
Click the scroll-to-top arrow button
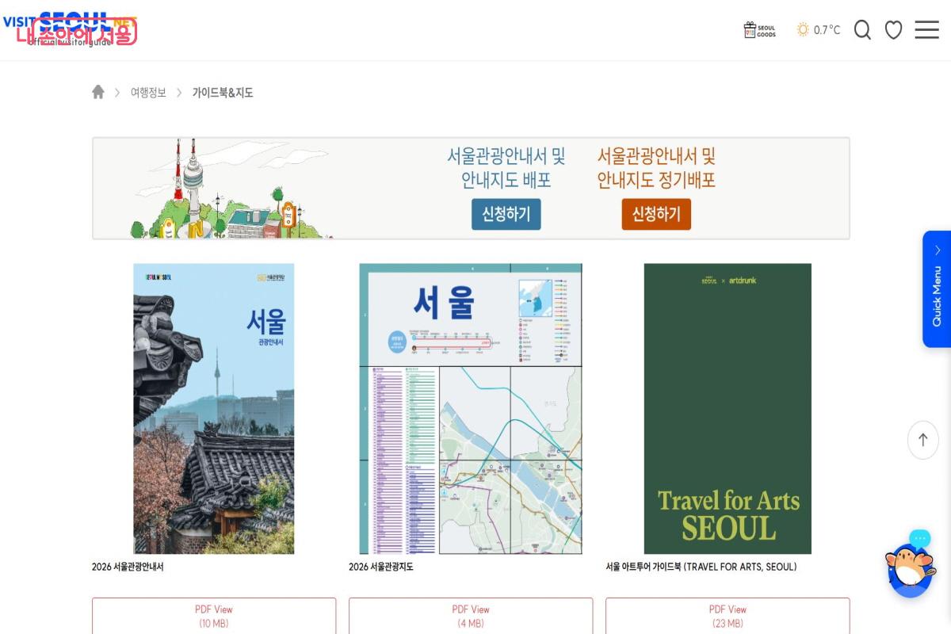click(922, 440)
